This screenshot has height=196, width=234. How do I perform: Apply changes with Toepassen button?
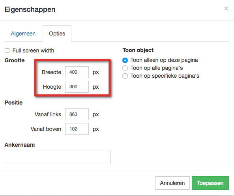(x=210, y=183)
